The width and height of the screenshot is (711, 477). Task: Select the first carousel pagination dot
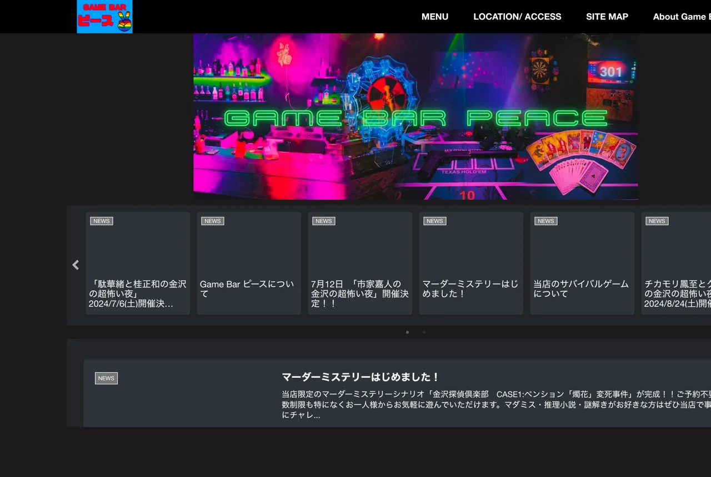[407, 332]
